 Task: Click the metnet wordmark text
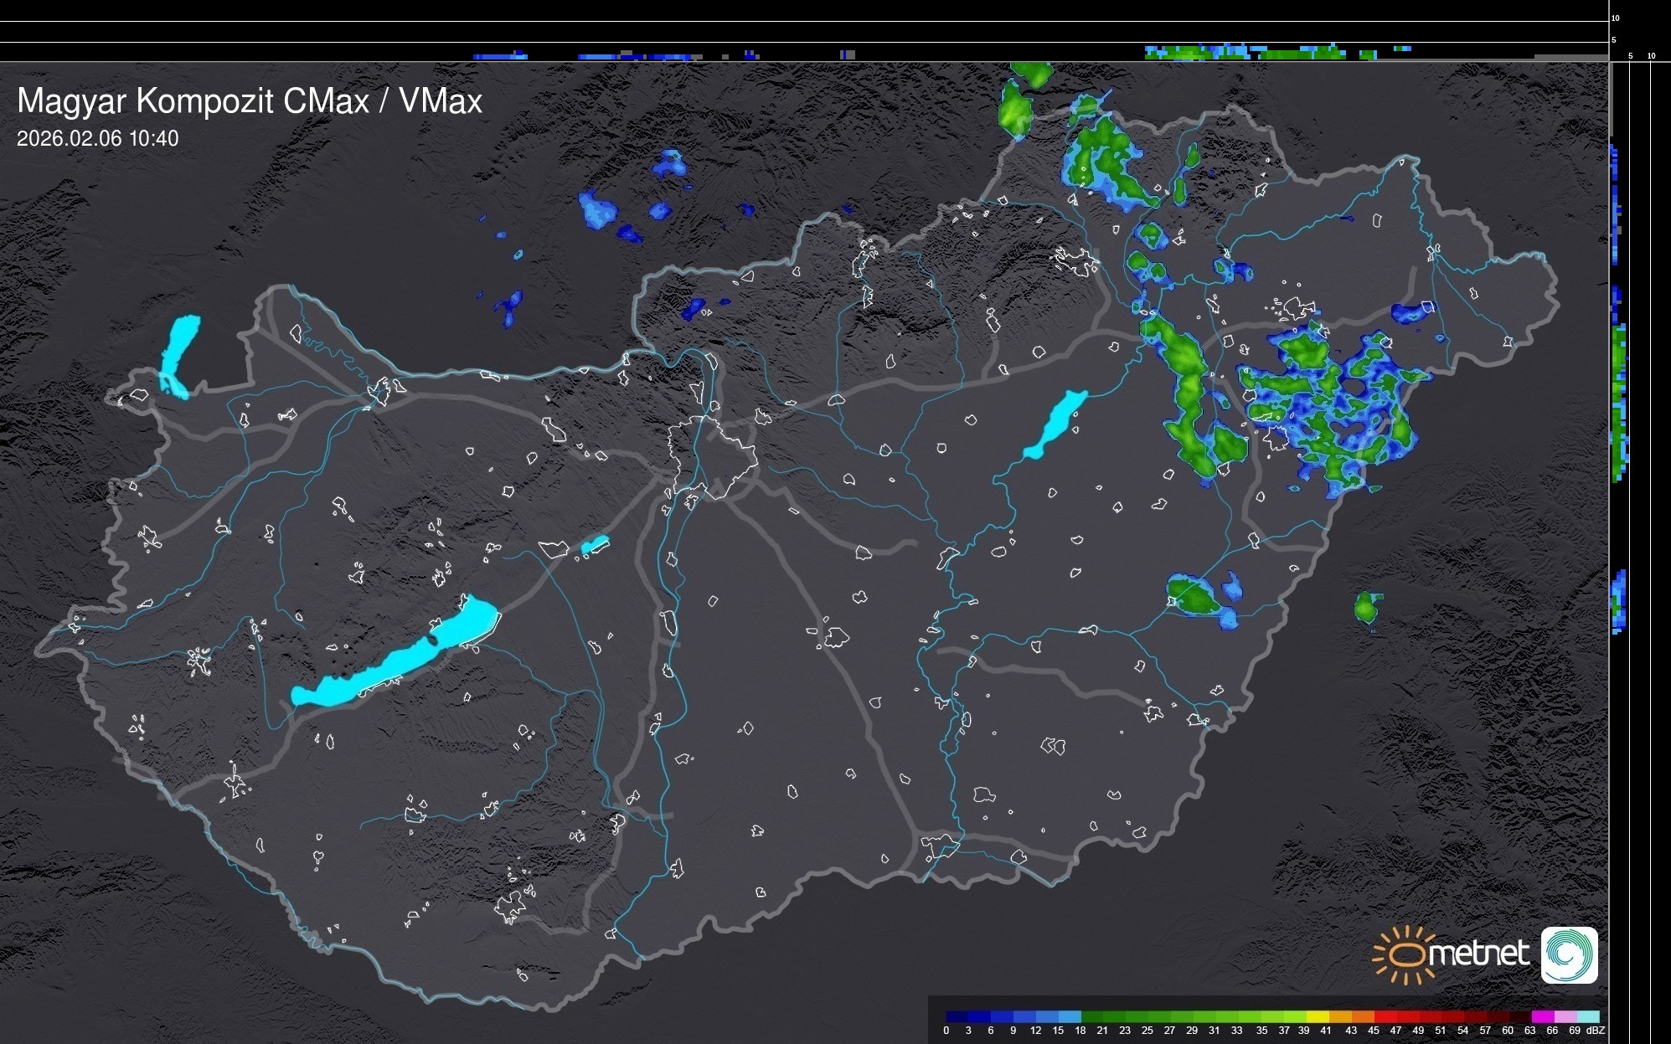click(1478, 954)
